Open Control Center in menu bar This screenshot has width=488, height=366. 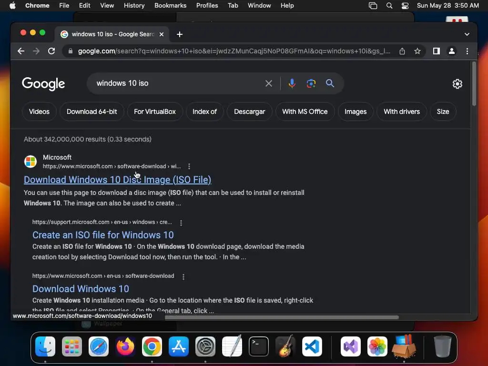[405, 6]
